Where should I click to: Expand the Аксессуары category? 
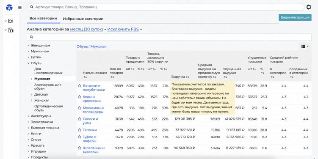(28, 116)
